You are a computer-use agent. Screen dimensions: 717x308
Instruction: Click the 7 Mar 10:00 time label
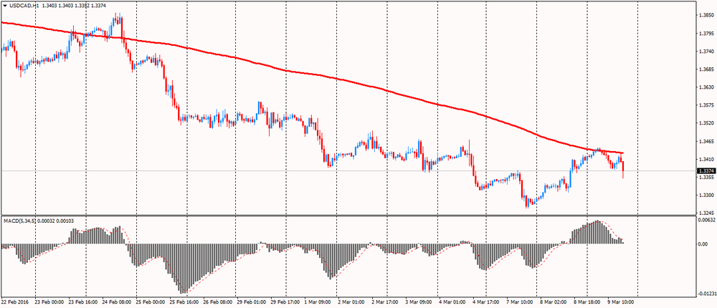click(520, 302)
